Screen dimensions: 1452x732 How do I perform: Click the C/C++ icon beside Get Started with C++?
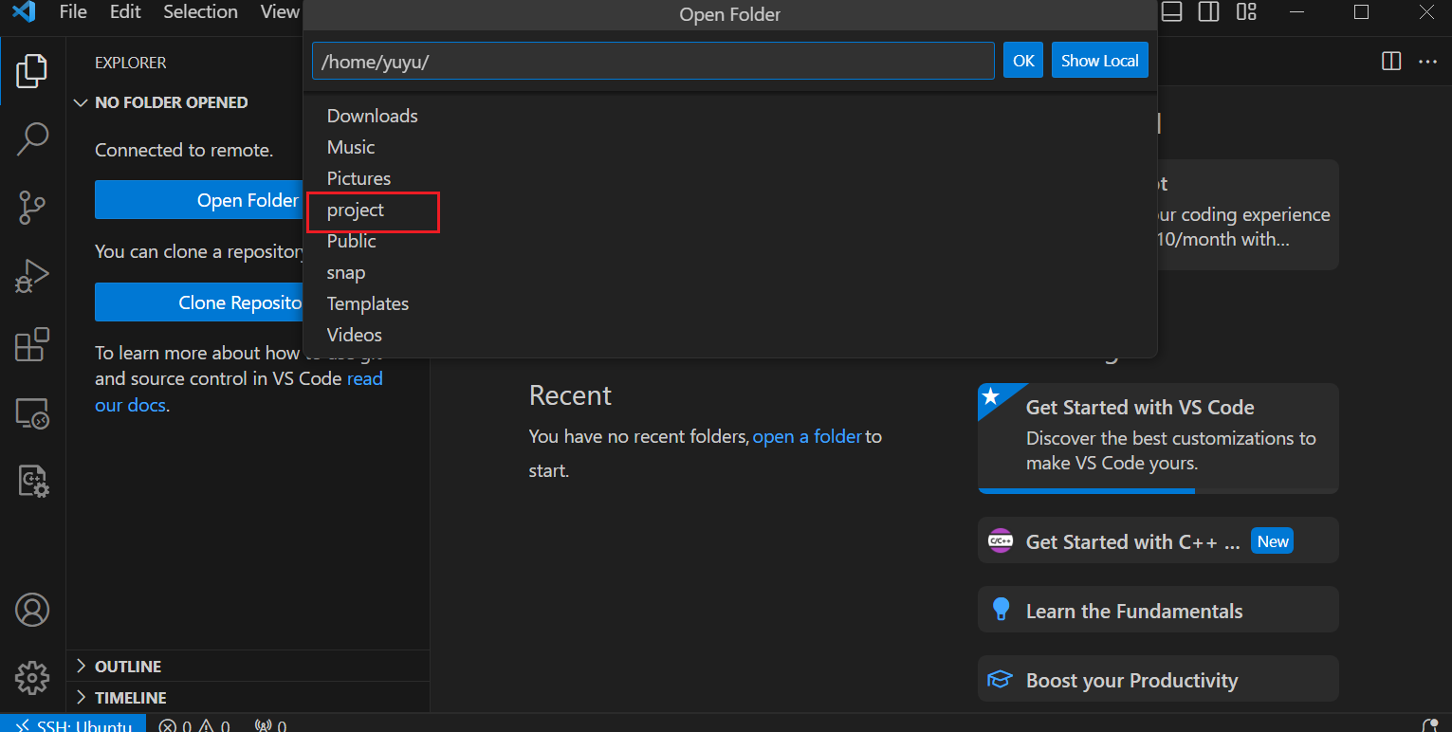tap(1001, 540)
